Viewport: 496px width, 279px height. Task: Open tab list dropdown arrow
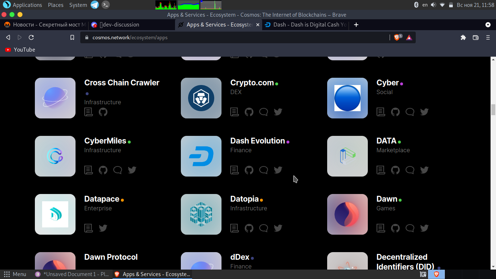pyautogui.click(x=488, y=25)
